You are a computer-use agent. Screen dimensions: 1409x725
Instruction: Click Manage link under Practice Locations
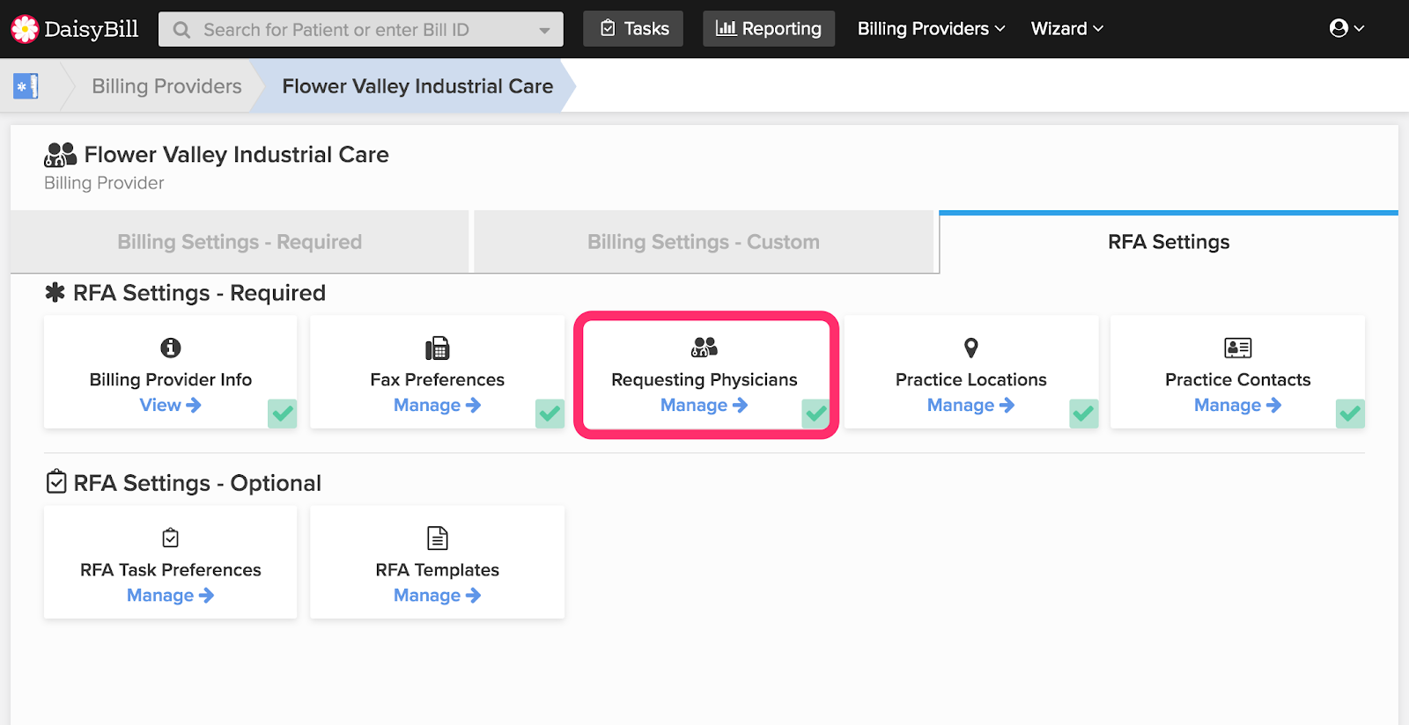[970, 406]
